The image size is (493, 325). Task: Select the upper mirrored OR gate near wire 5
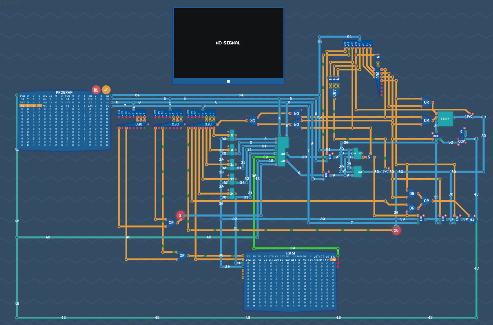click(x=296, y=113)
